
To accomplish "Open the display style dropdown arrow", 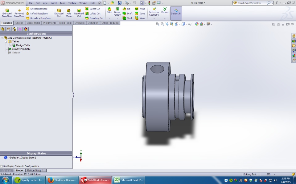I will (x=186, y=24).
